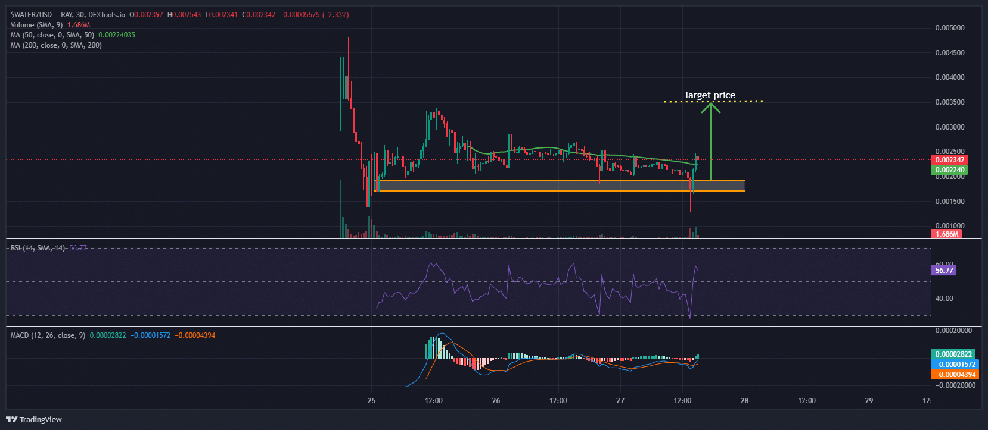Viewport: 988px width, 430px height.
Task: Select the Volume (SMA, 9) indicator legend
Action: coord(36,25)
